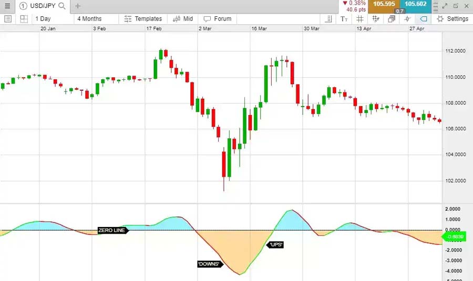Toggle the price label tag icon

[423, 19]
